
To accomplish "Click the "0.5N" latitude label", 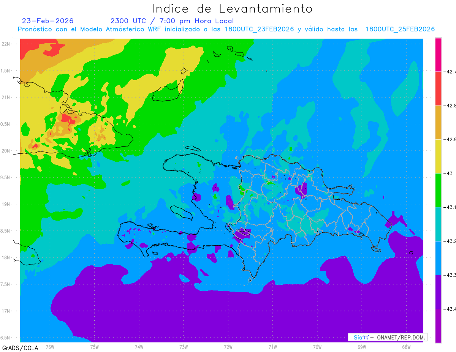I will [x=6, y=124].
